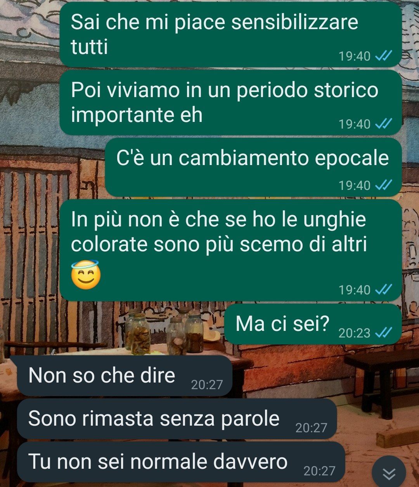Select the "Poi viviamo in un periodo storico" message

pos(230,103)
